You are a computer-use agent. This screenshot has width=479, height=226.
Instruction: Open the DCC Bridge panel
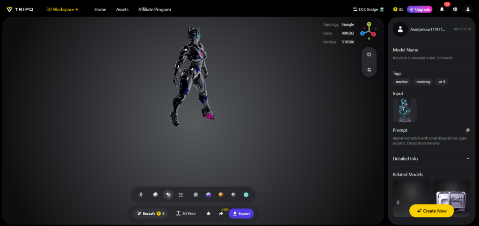(368, 9)
